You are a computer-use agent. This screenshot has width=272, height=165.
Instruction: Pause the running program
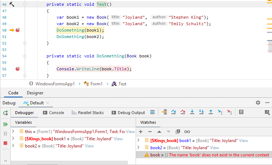click(5, 133)
